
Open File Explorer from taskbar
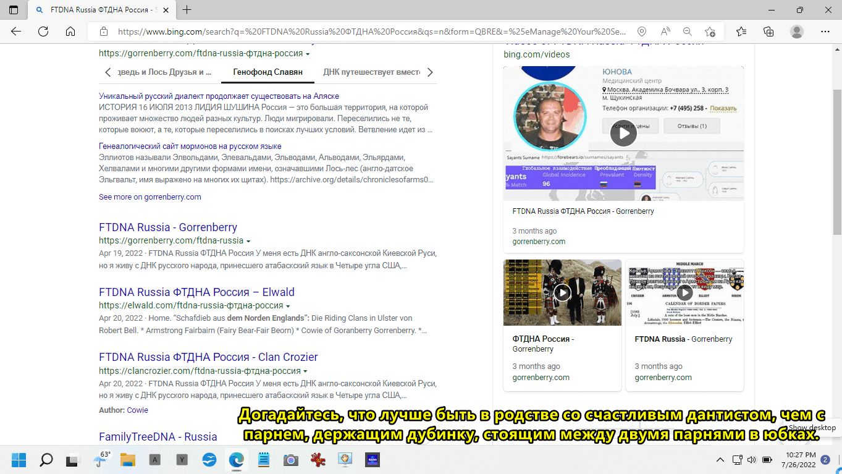pos(127,460)
